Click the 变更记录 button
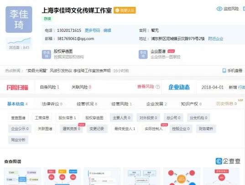 coord(97,129)
